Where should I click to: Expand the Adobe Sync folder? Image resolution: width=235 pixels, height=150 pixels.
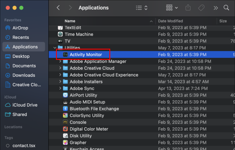point(60,88)
